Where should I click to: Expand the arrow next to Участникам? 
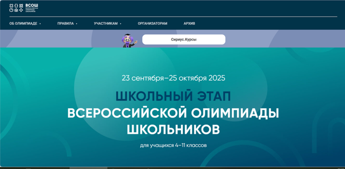121,24
